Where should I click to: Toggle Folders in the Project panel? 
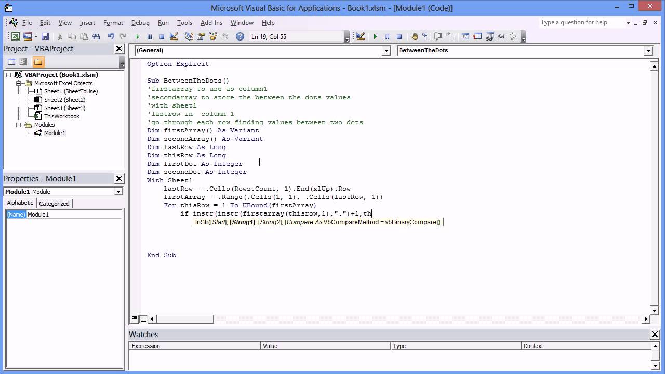[x=38, y=62]
